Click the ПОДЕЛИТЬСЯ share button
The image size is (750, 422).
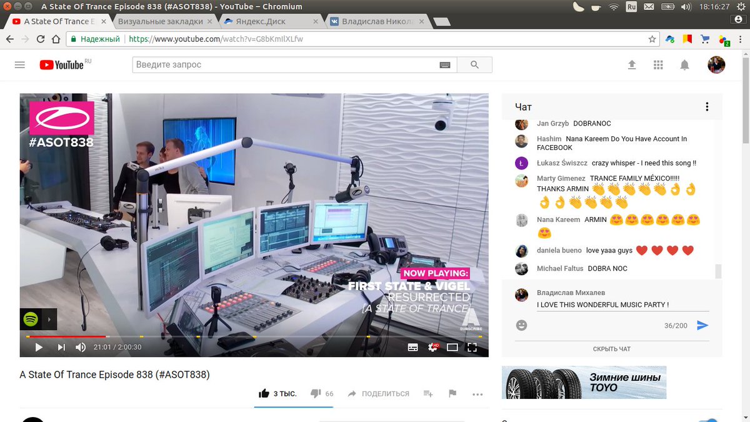click(x=378, y=394)
